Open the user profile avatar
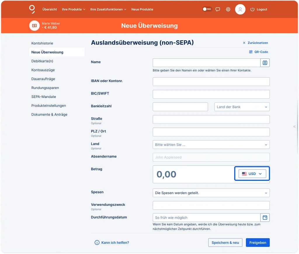 click(x=240, y=9)
